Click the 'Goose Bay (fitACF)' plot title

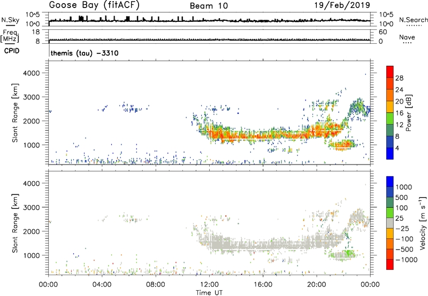[x=94, y=5]
